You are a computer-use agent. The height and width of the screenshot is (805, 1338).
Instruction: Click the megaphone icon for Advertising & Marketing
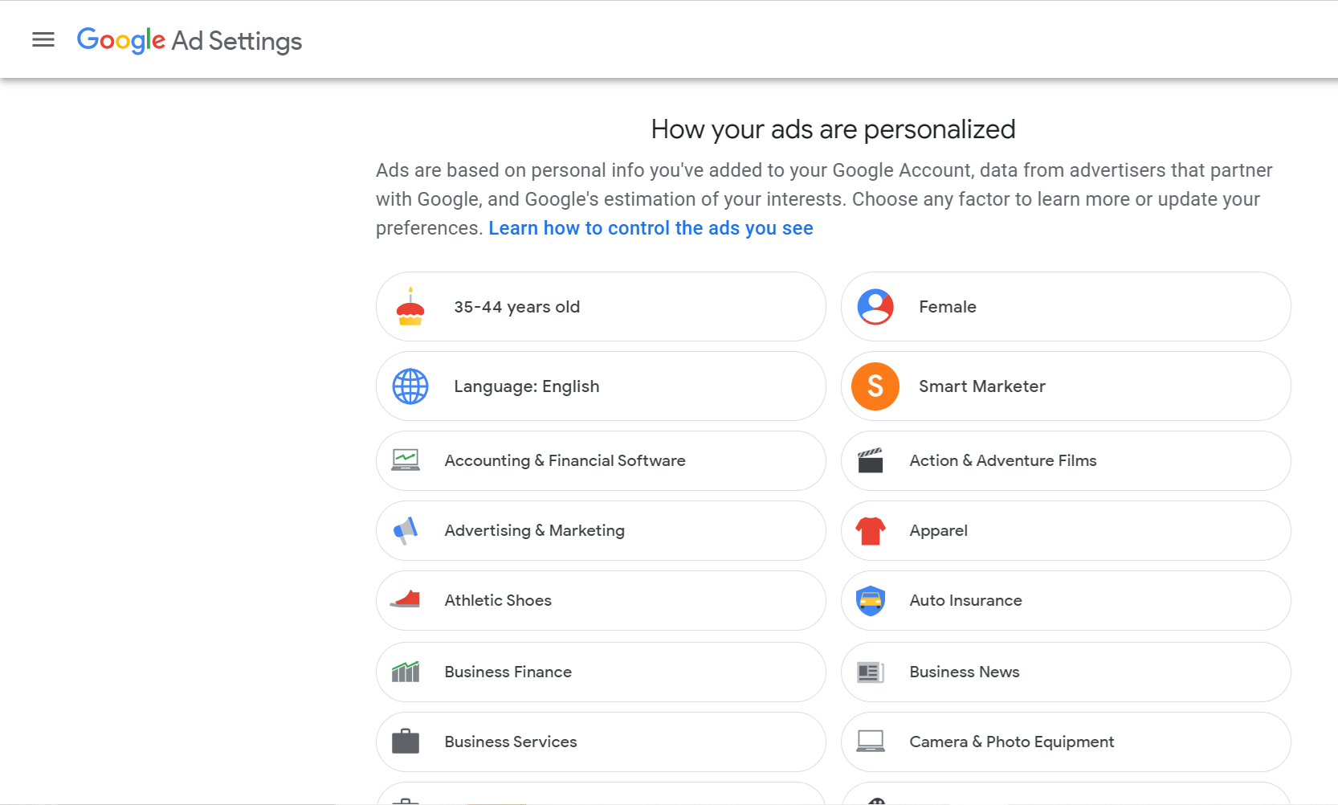406,530
